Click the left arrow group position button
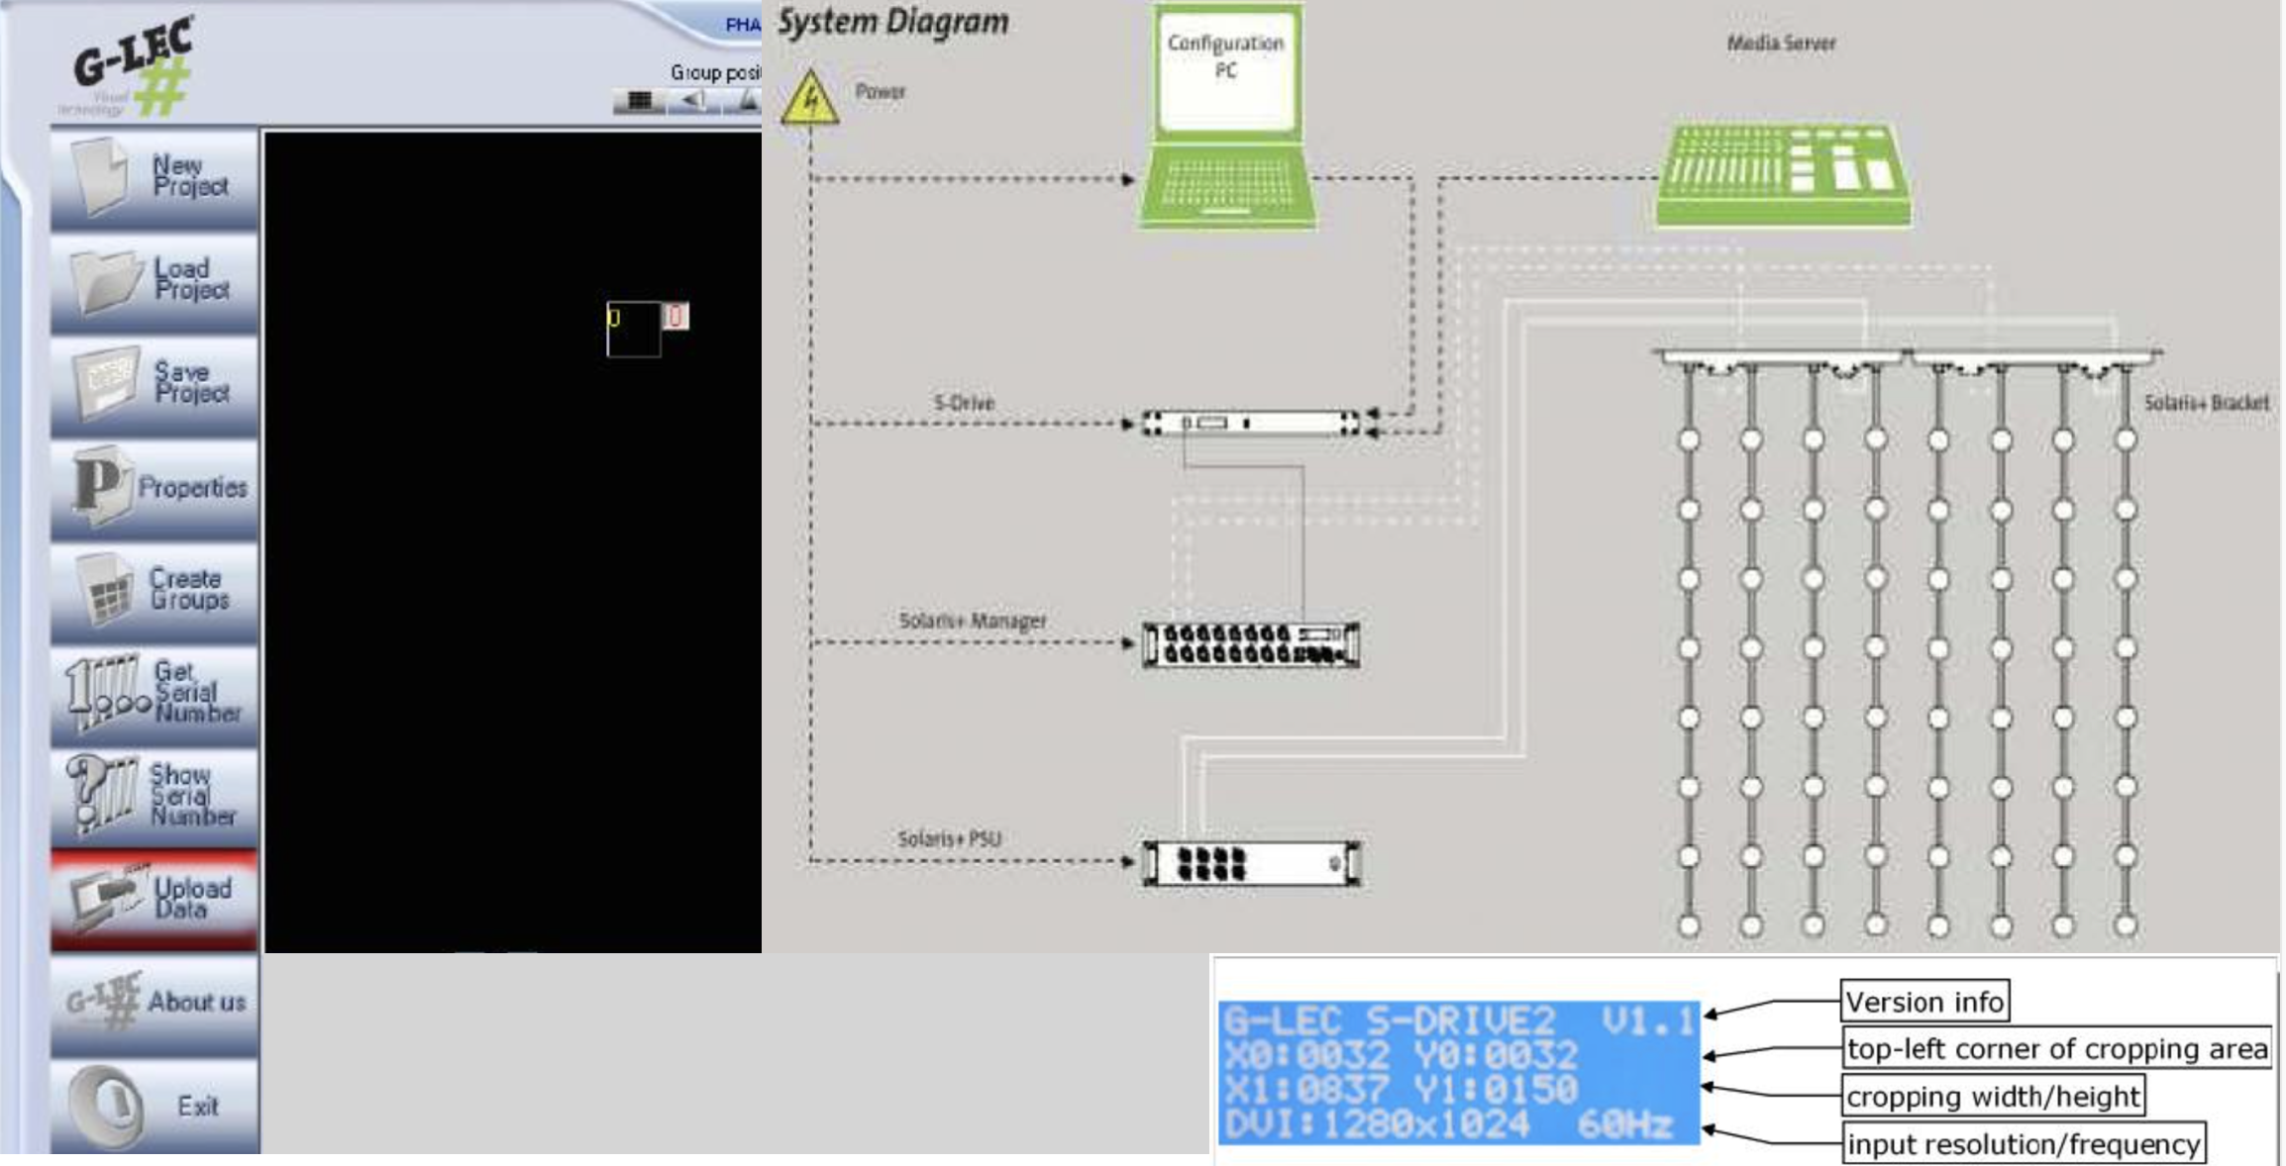This screenshot has width=2286, height=1166. (x=693, y=100)
